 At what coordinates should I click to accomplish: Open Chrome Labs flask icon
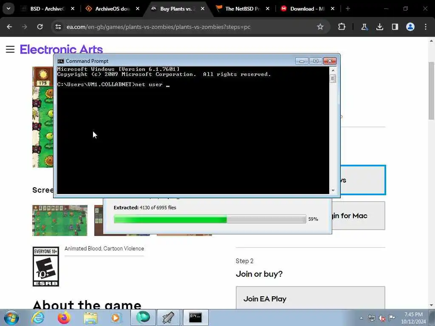click(364, 27)
